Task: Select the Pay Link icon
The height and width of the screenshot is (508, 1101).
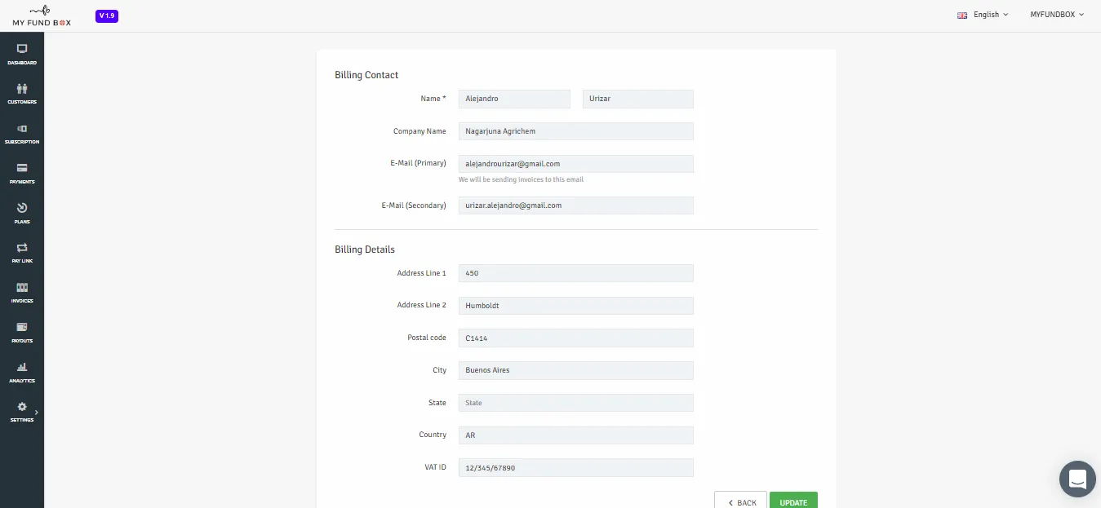Action: (x=22, y=248)
